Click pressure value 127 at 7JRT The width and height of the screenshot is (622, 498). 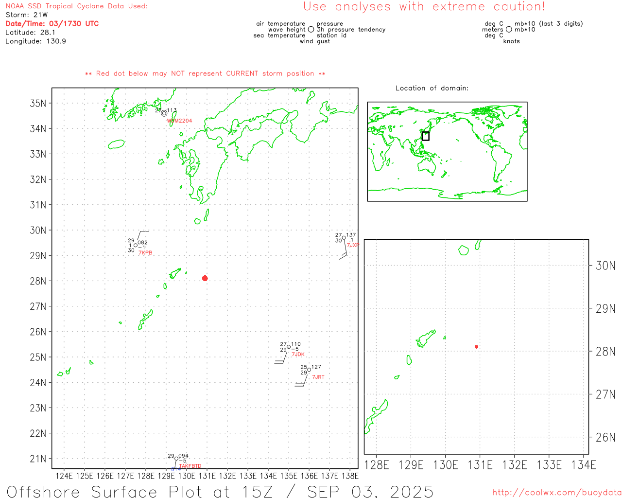coord(316,367)
